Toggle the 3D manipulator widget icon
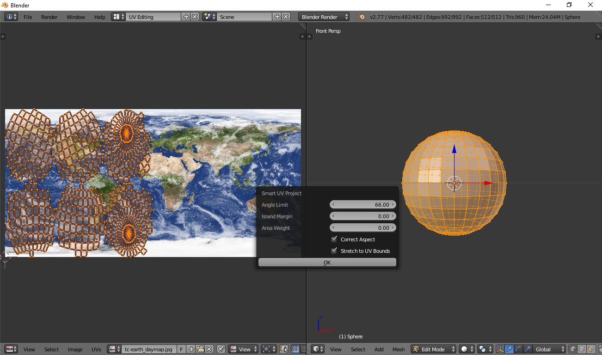 [500, 349]
